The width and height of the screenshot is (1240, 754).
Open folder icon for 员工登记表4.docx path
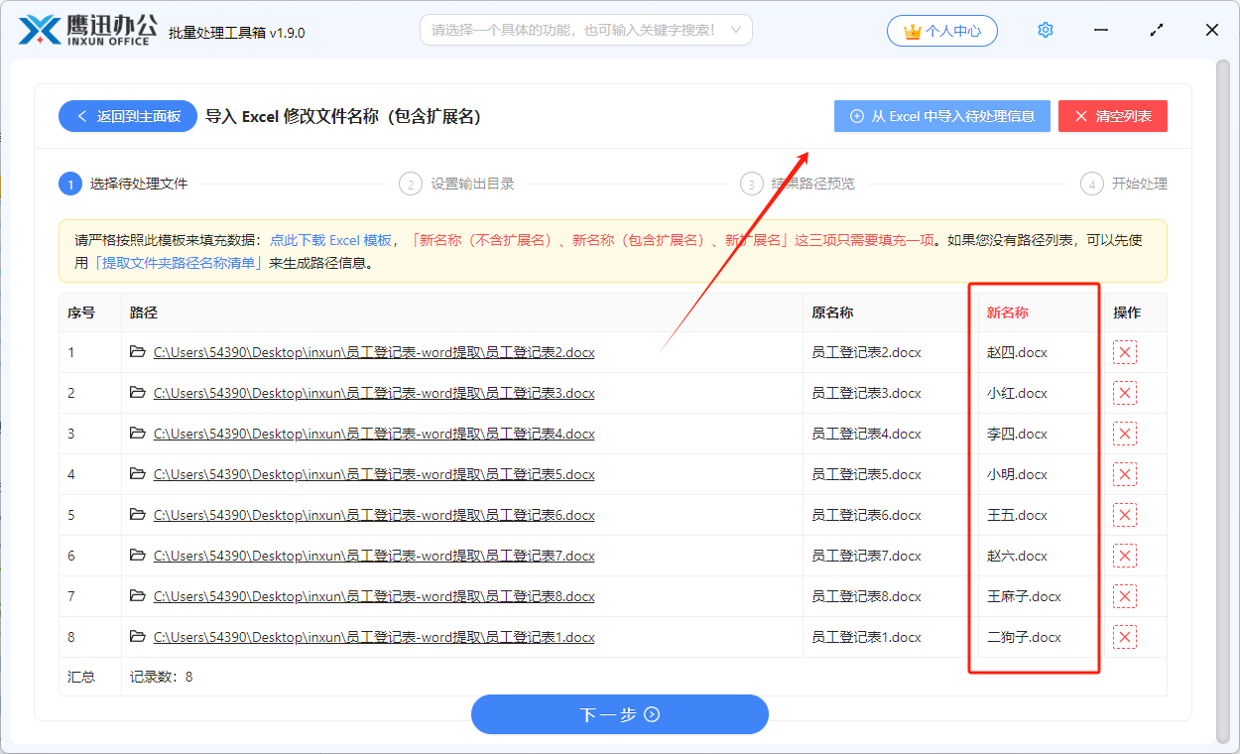pyautogui.click(x=137, y=433)
